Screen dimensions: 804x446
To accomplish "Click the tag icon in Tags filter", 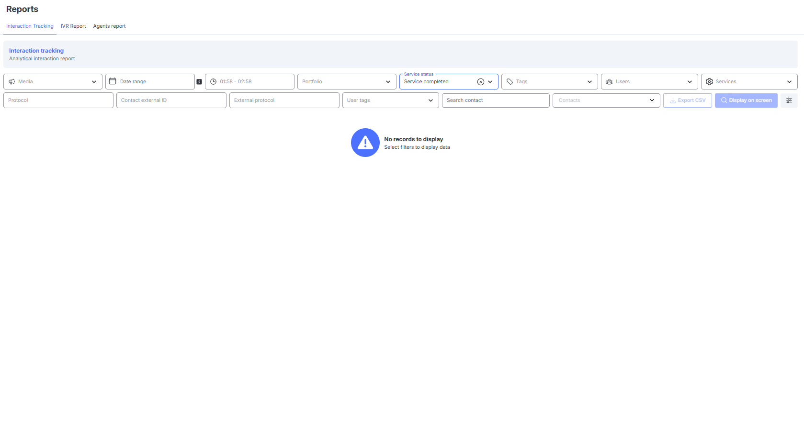I will (510, 82).
